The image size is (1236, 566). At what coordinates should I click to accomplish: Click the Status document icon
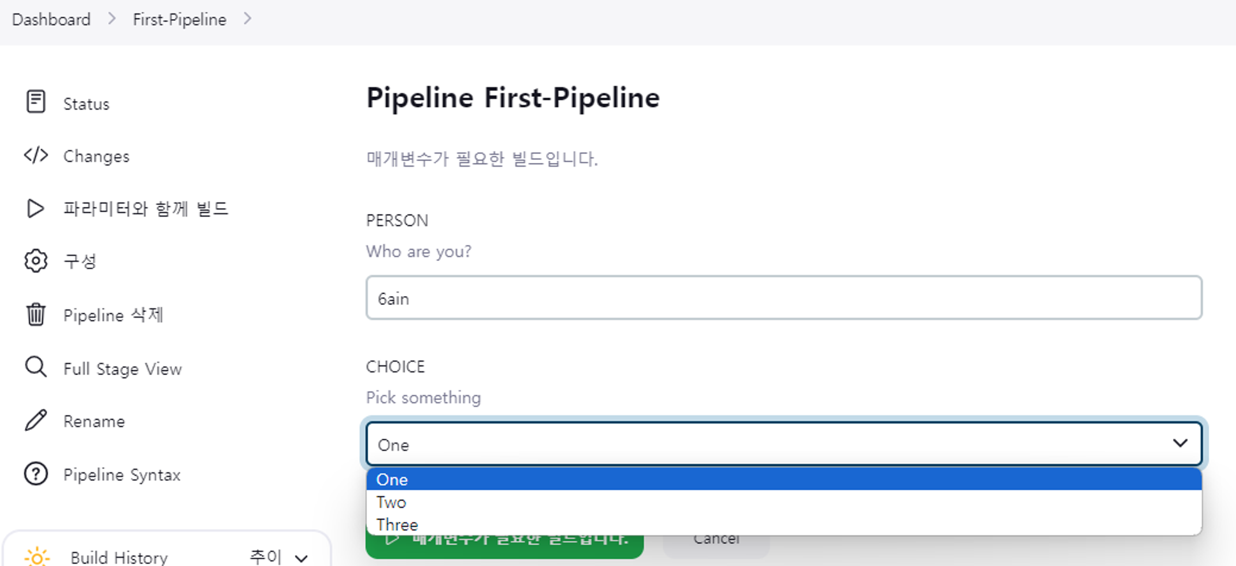pyautogui.click(x=36, y=102)
